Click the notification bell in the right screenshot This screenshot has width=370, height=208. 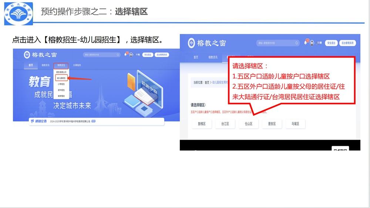click(x=306, y=43)
